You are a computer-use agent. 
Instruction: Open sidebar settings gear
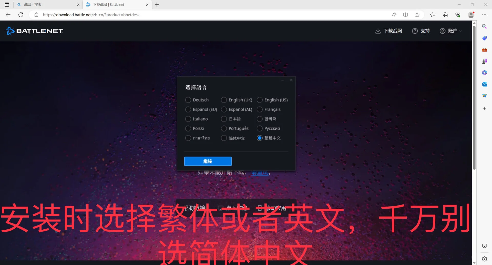click(x=484, y=259)
